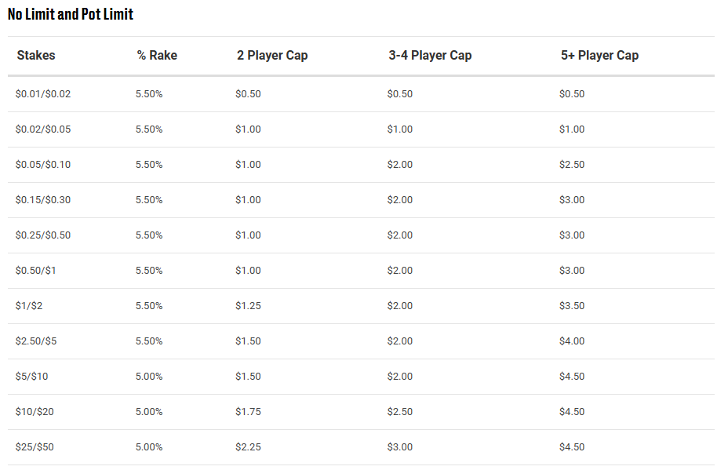728x470 pixels.
Task: Click the 3-4 Player Cap header
Action: (x=430, y=56)
